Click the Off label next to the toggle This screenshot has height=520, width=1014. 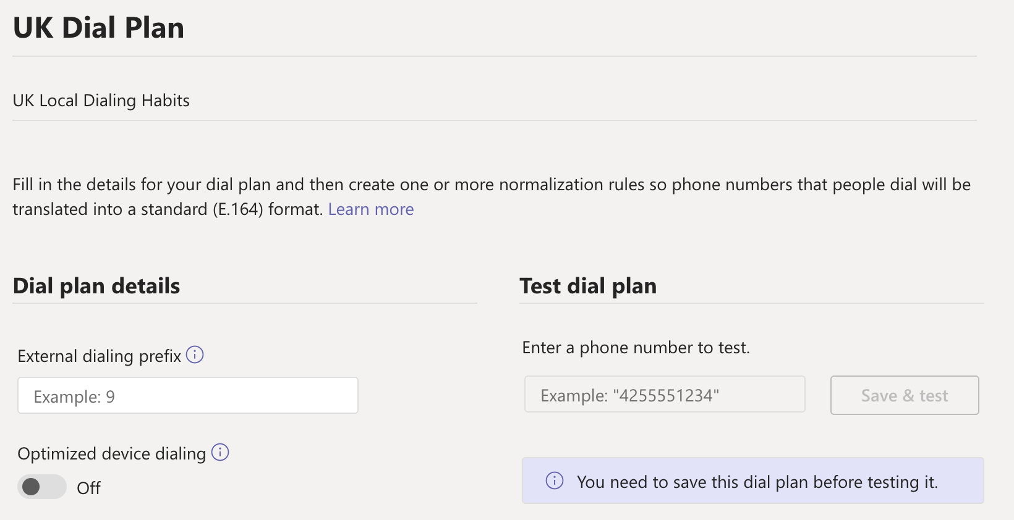(x=88, y=488)
